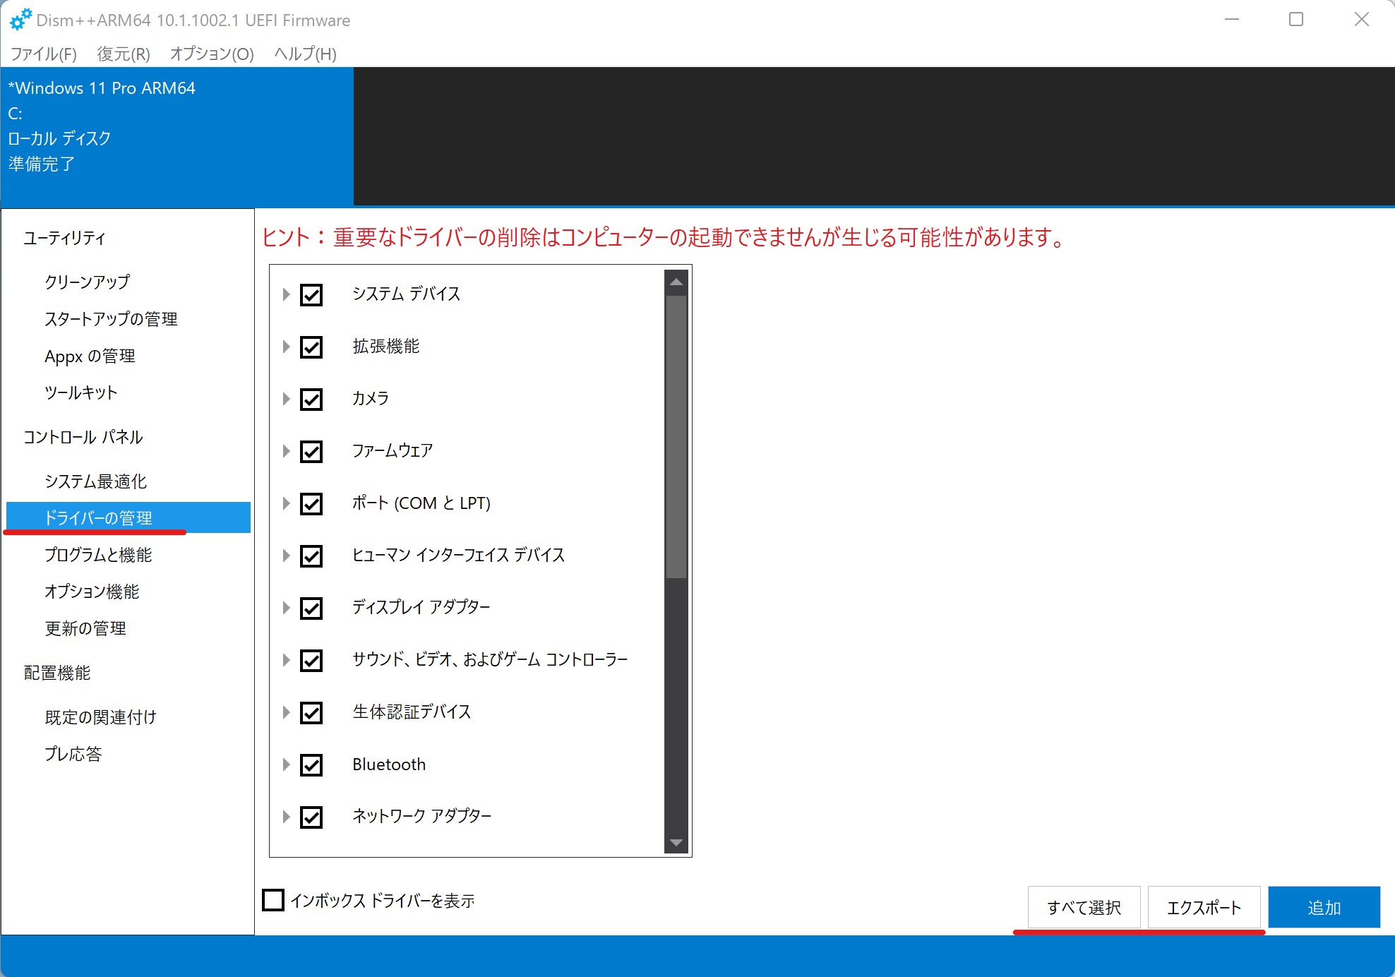The width and height of the screenshot is (1395, 977).
Task: Select ツールキット in the sidebar
Action: pos(80,392)
